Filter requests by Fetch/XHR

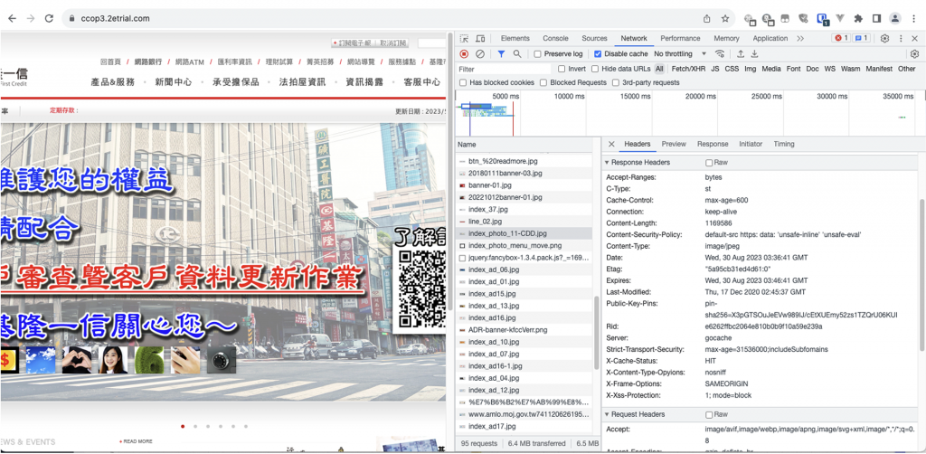(688, 69)
